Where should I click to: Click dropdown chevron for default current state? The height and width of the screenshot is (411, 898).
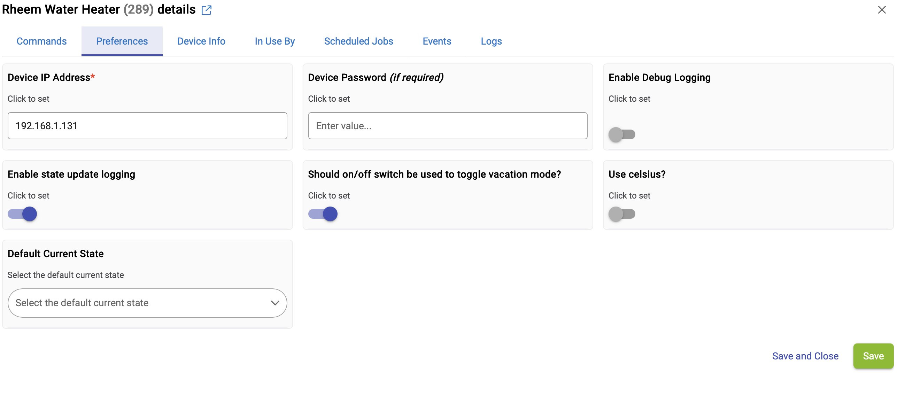pos(275,303)
